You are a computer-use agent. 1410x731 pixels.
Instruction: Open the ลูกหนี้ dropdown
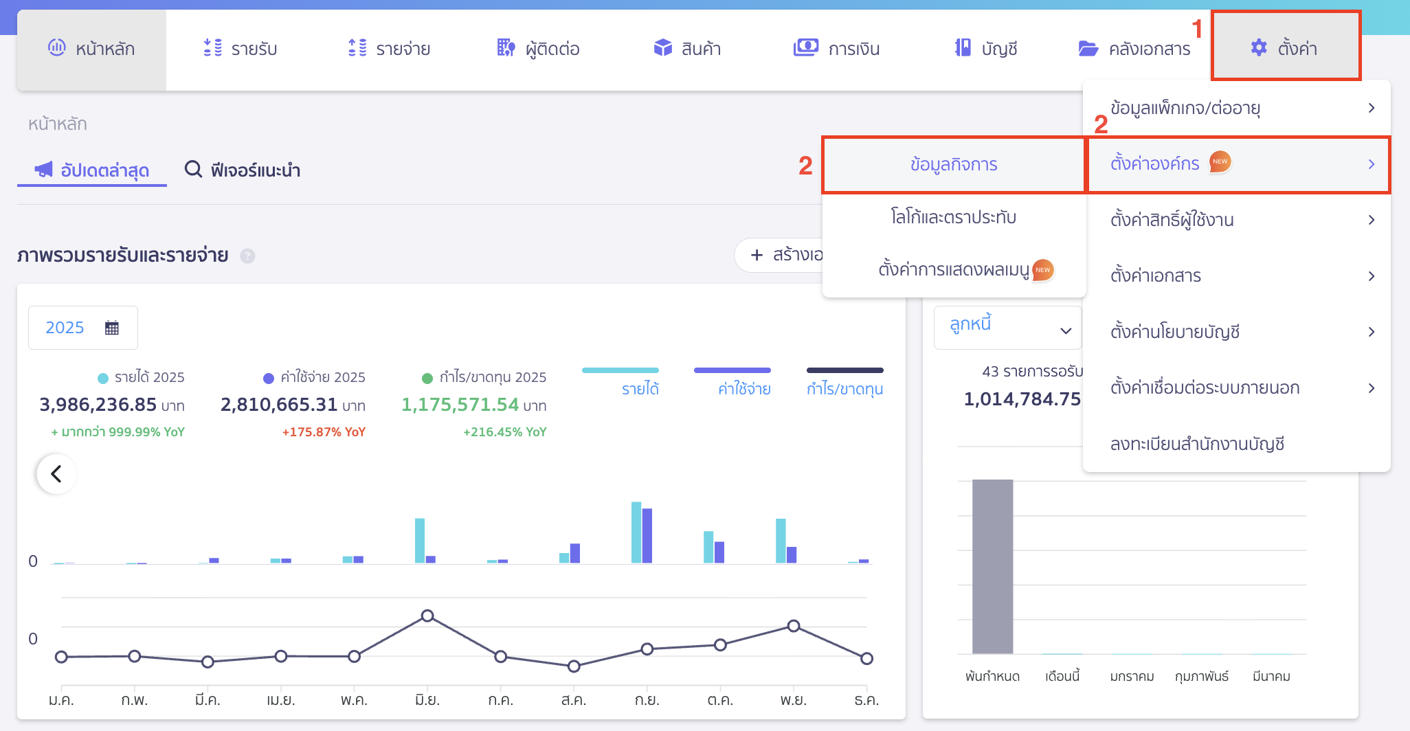[x=1007, y=328]
